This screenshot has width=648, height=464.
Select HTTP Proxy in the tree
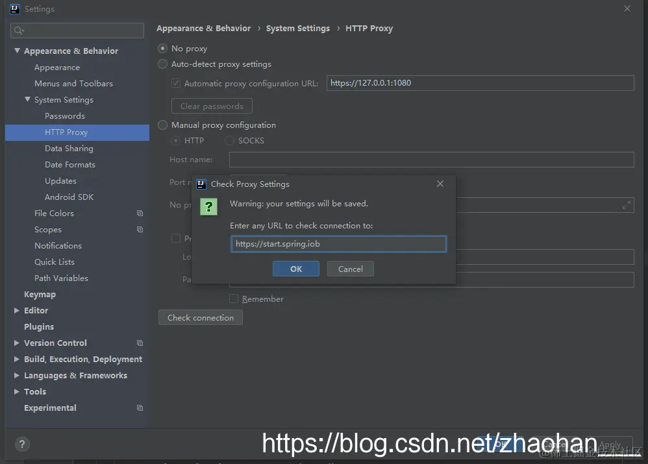point(77,132)
